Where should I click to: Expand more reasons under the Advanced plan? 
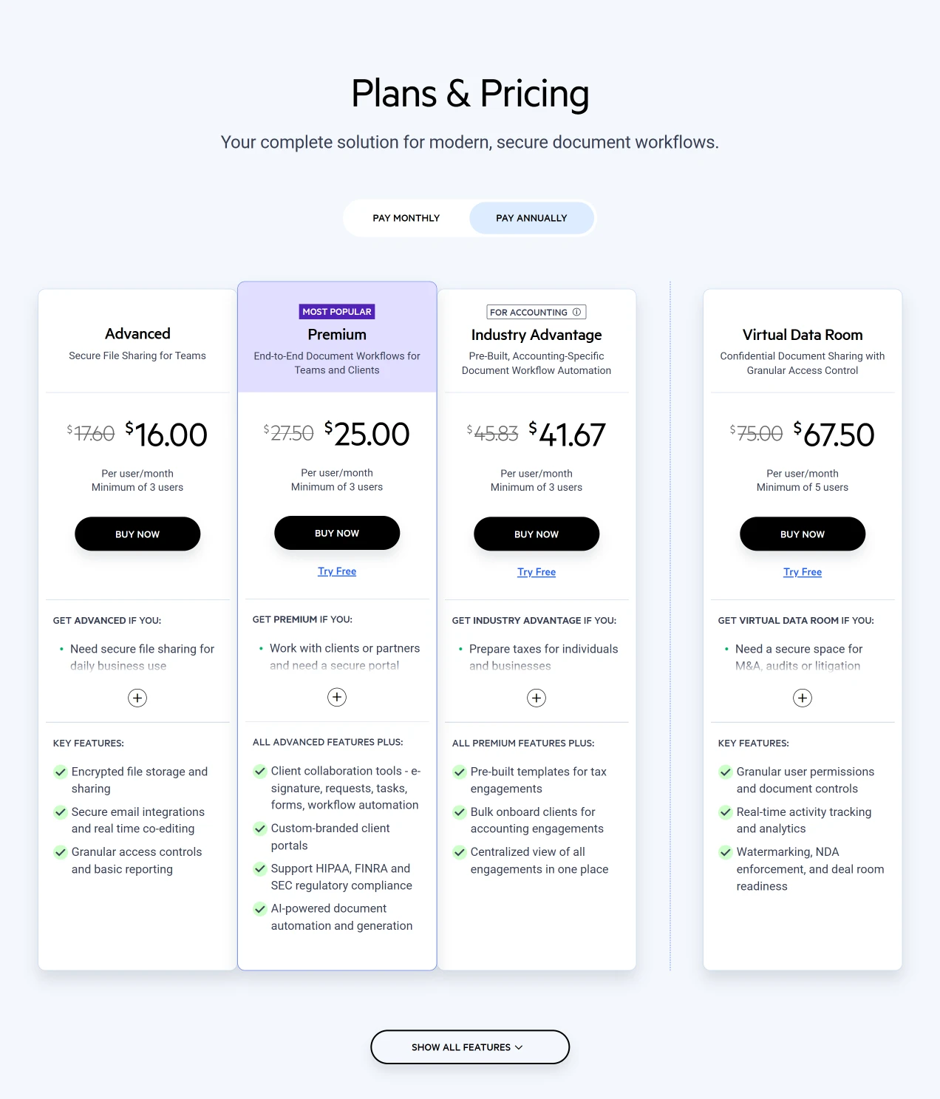pyautogui.click(x=137, y=698)
